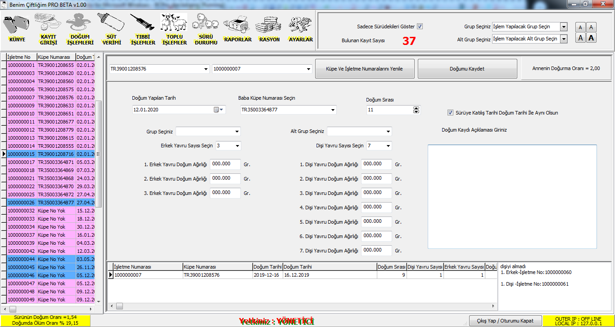Select row 1000000026 in the herd list
This screenshot has width=615, height=327.
coord(21,203)
